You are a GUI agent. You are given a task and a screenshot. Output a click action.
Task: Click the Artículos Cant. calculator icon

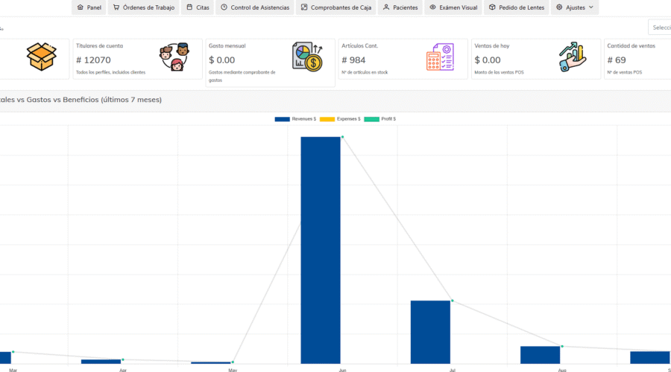tap(440, 57)
